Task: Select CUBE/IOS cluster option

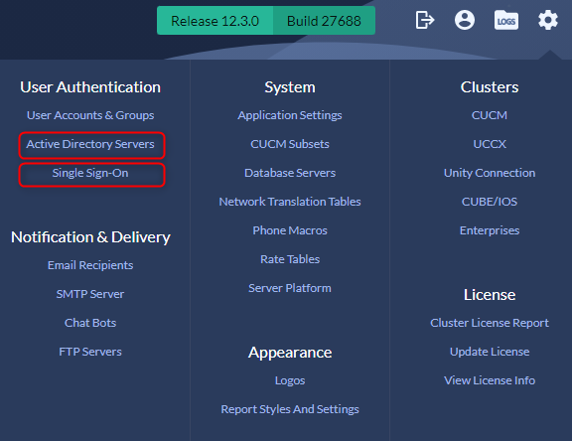Action: [490, 202]
